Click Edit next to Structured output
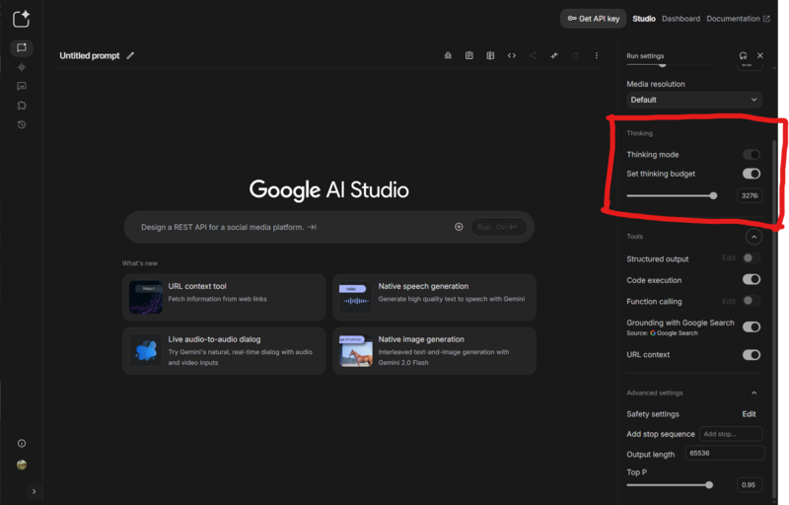This screenshot has height=505, width=789. [x=729, y=258]
